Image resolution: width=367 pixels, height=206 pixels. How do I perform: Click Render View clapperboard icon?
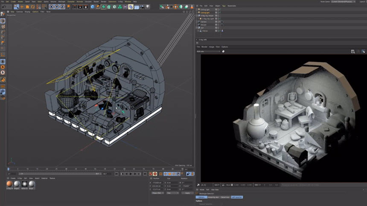[75, 7]
